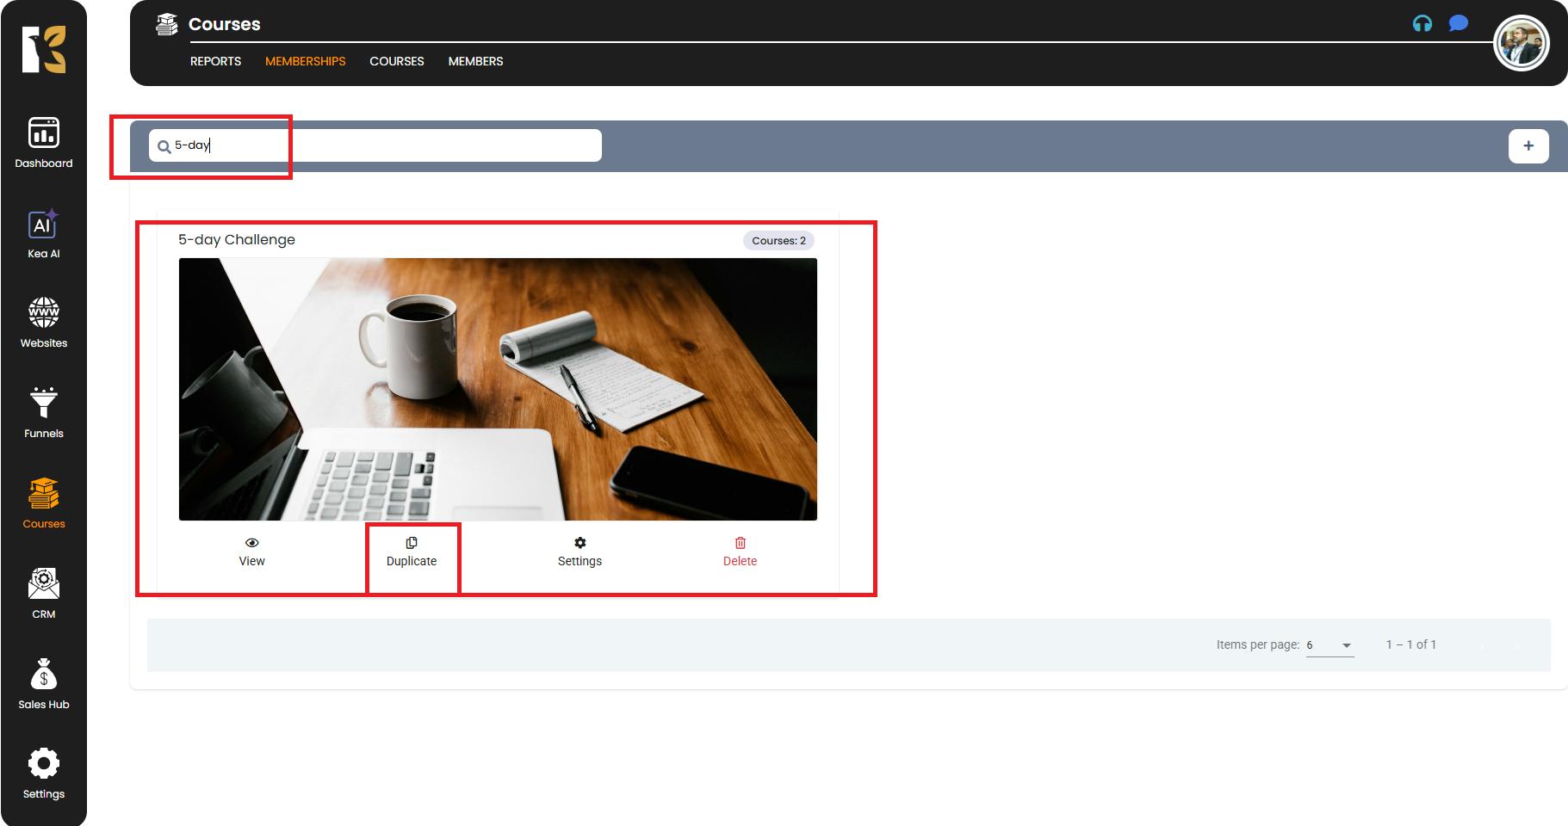
Task: Open the Dashboard from the sidebar
Action: 44,143
